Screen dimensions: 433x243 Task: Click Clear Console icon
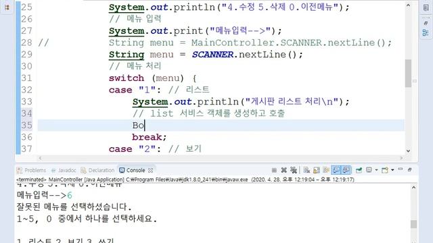306,170
